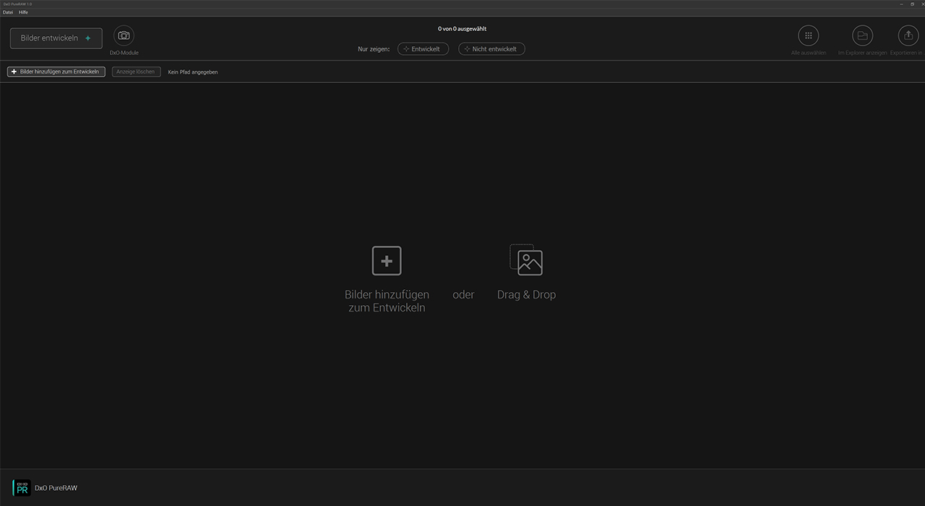Open the DxO-Module camera icon
Image resolution: width=925 pixels, height=506 pixels.
click(x=124, y=35)
